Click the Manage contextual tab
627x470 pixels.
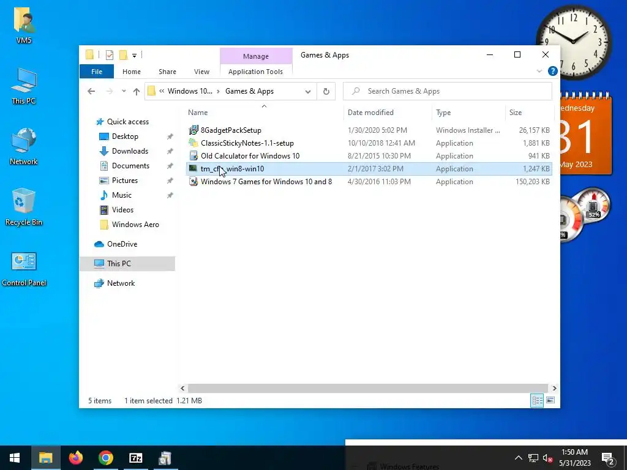[256, 56]
